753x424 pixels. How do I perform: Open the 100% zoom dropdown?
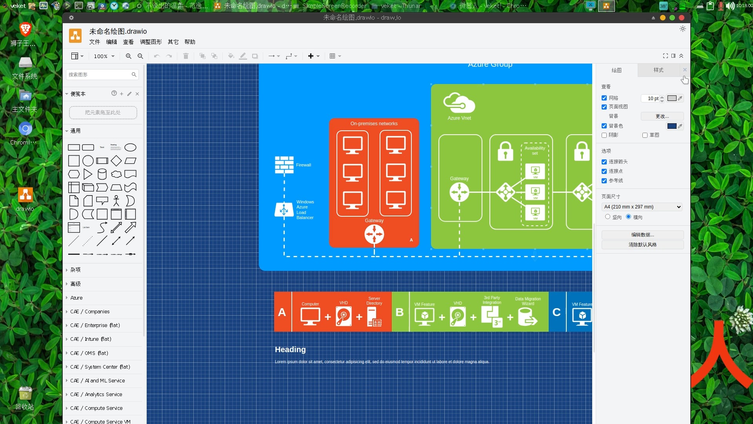click(104, 56)
